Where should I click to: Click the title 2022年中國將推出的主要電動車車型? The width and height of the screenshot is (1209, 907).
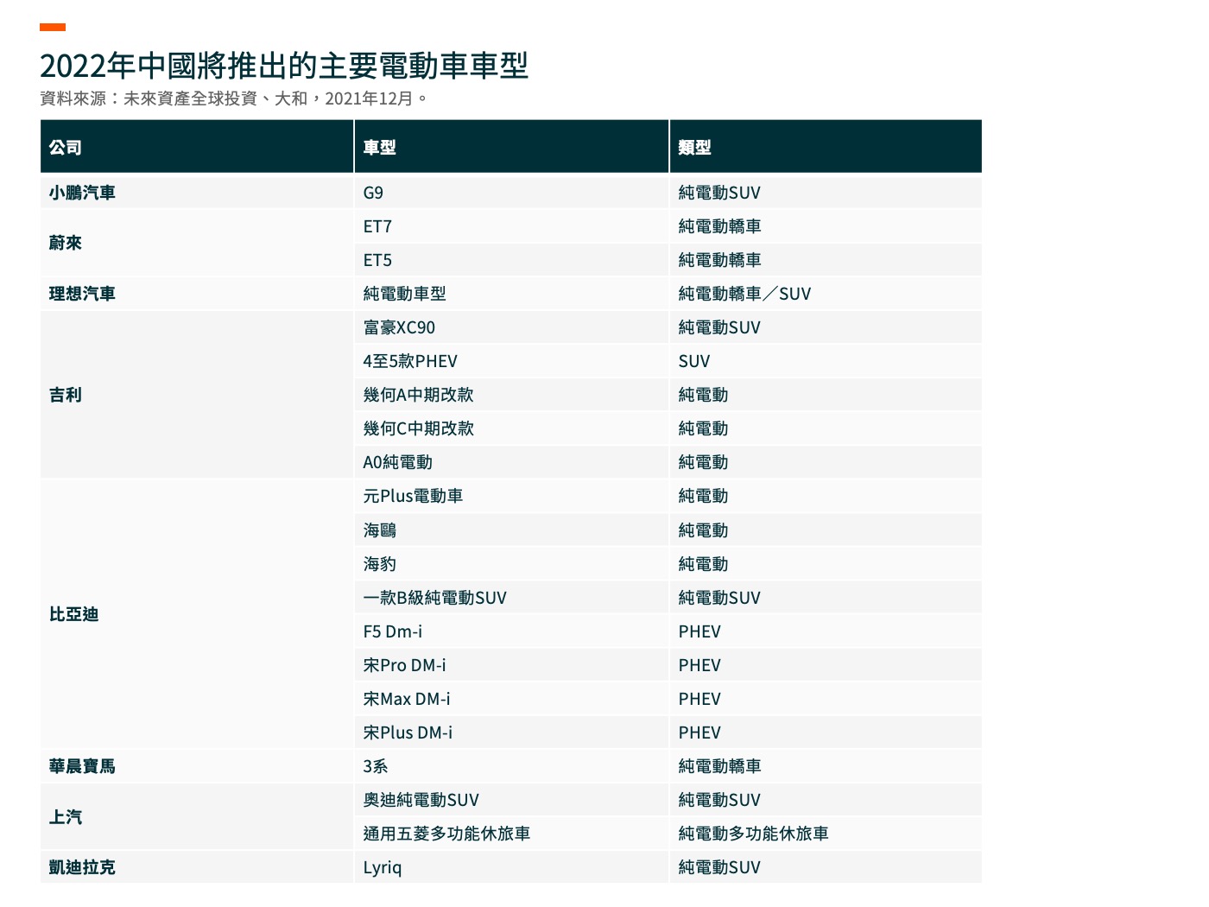284,66
